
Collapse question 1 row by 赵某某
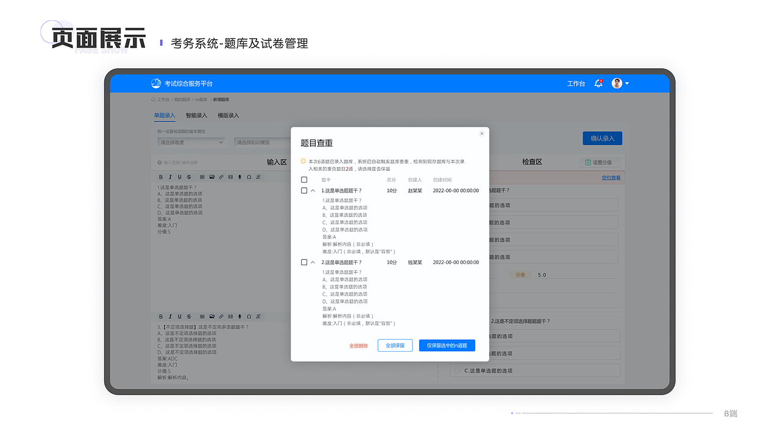[313, 191]
